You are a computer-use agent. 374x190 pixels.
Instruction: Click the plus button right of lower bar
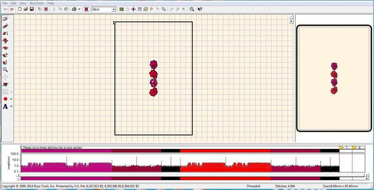367,178
